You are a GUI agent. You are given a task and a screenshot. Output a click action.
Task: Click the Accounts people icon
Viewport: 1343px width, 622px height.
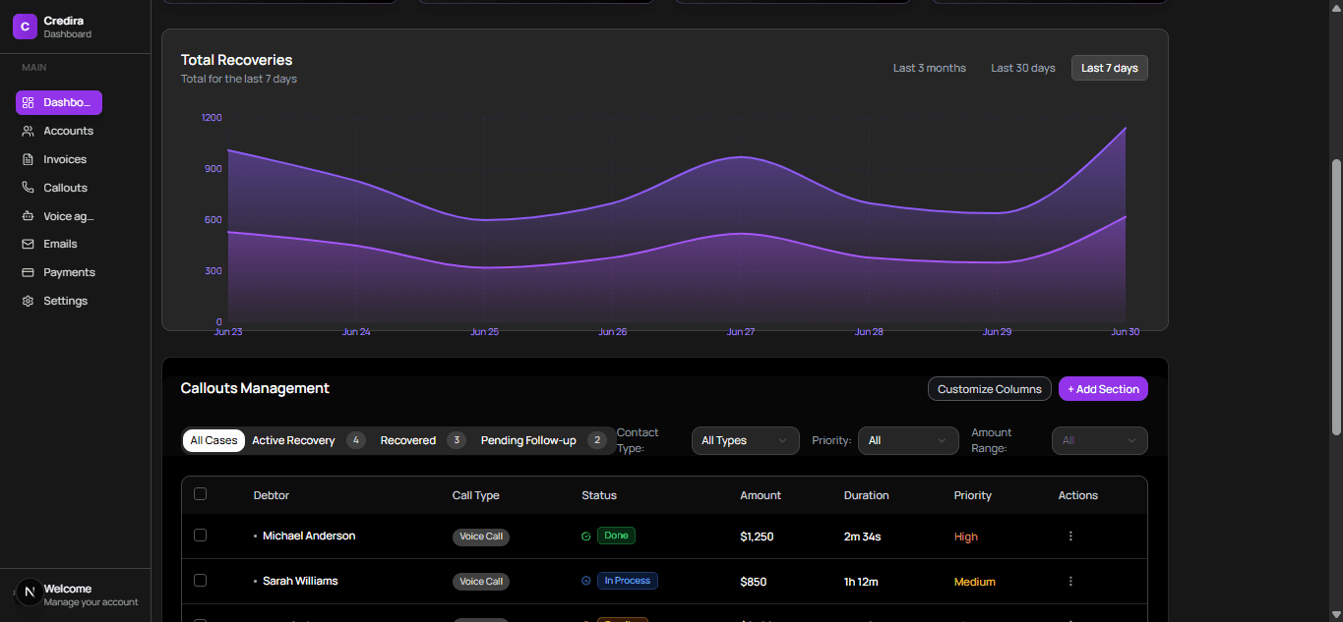pos(28,131)
